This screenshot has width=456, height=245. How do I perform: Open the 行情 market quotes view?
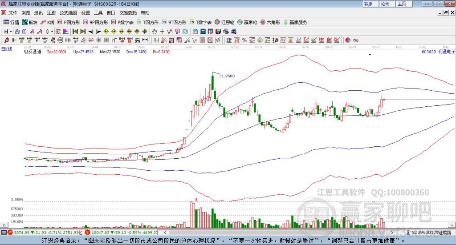click(11, 22)
